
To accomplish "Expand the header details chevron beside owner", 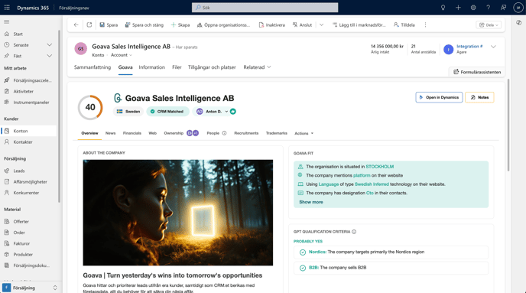I will coord(493,47).
